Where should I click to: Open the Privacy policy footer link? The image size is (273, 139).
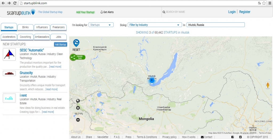pyautogui.click(x=169, y=137)
